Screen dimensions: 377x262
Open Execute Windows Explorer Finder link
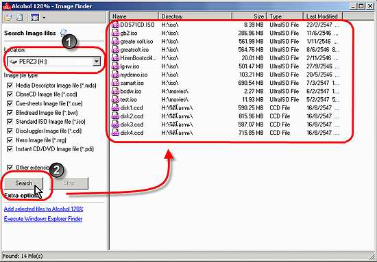click(x=43, y=219)
